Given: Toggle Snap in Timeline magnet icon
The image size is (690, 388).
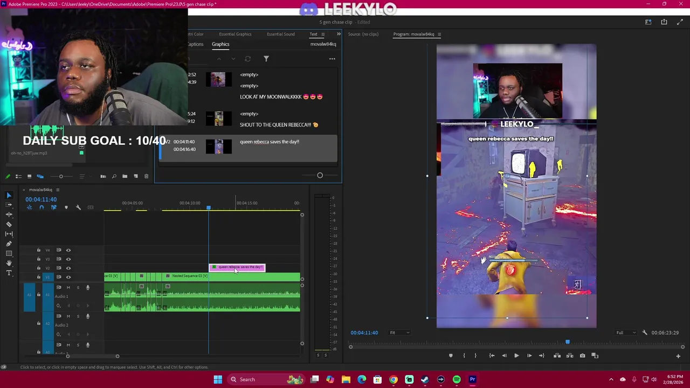Looking at the screenshot, I should (42, 207).
